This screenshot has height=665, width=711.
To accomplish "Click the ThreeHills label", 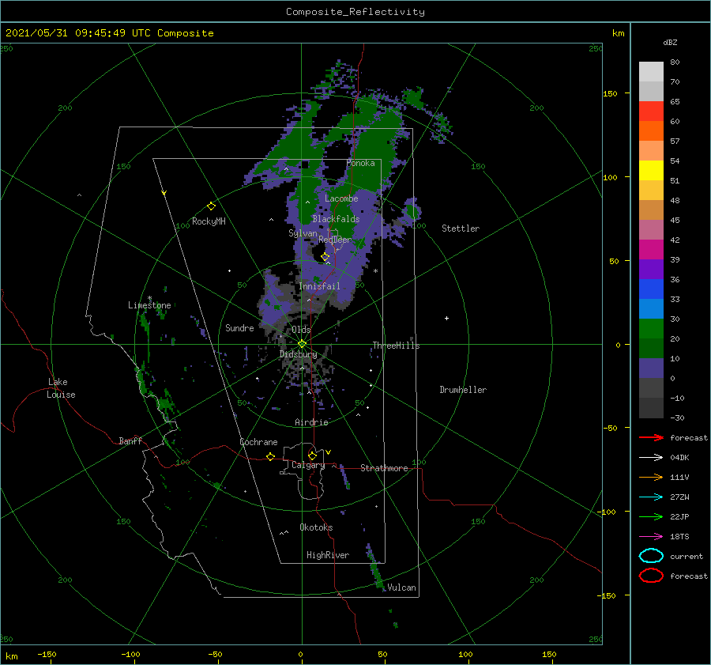I will click(396, 346).
